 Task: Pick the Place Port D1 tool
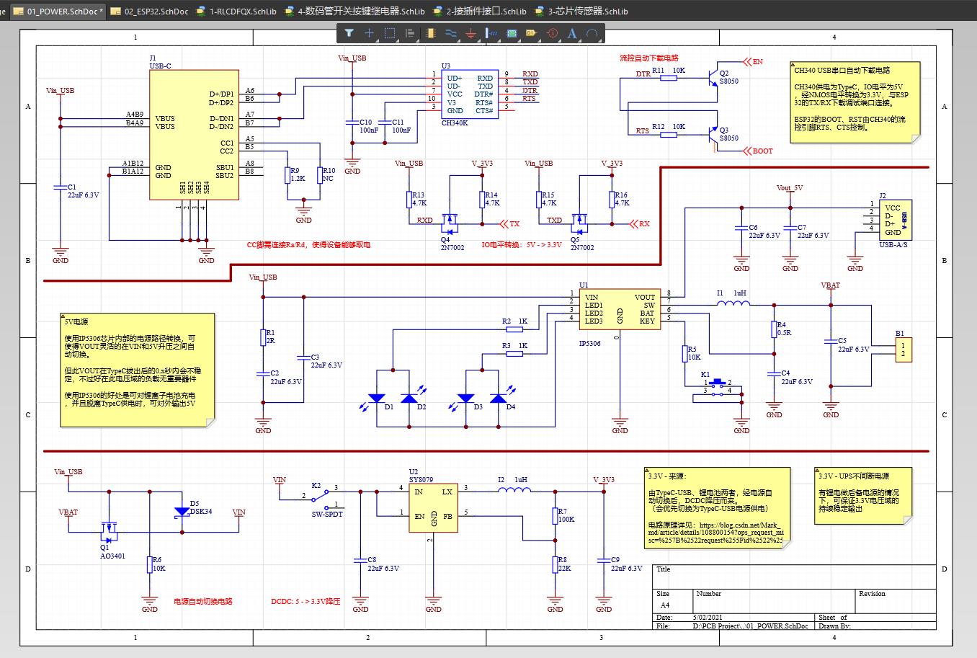pyautogui.click(x=532, y=33)
